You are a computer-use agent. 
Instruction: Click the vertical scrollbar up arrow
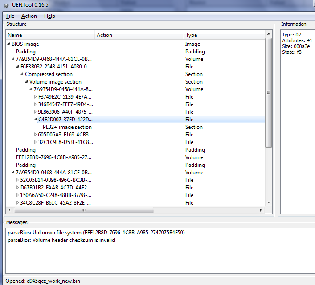coord(269,34)
